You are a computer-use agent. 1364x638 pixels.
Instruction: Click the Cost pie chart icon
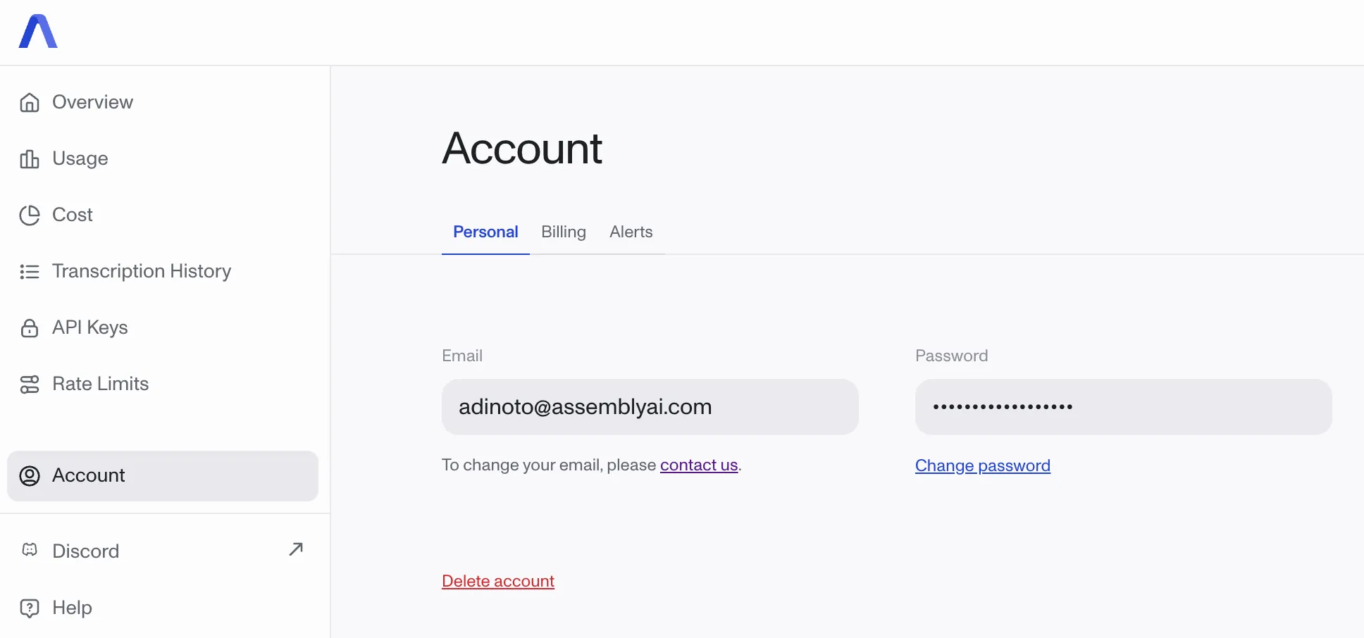[30, 215]
